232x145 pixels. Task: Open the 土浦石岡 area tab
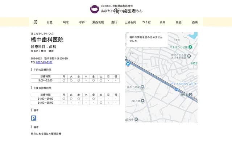pyautogui.click(x=130, y=22)
